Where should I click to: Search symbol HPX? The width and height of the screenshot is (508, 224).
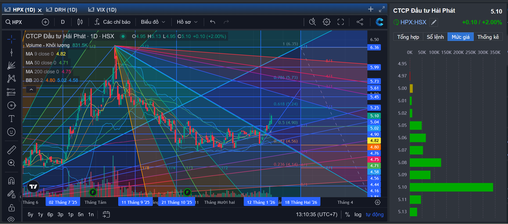pos(14,22)
